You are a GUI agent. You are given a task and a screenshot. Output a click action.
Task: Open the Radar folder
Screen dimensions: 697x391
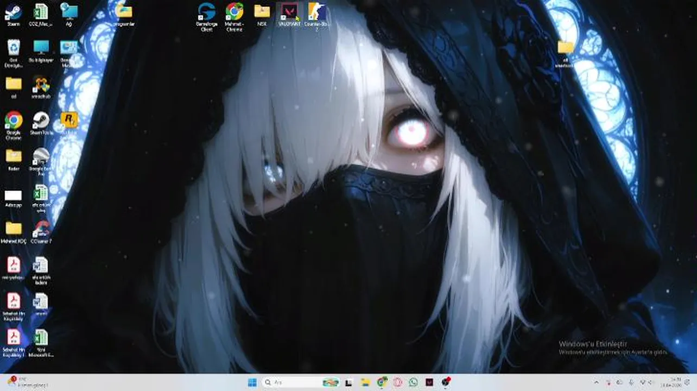14,160
